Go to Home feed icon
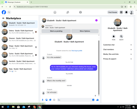The width and height of the screenshot is (137, 109). (55, 12)
